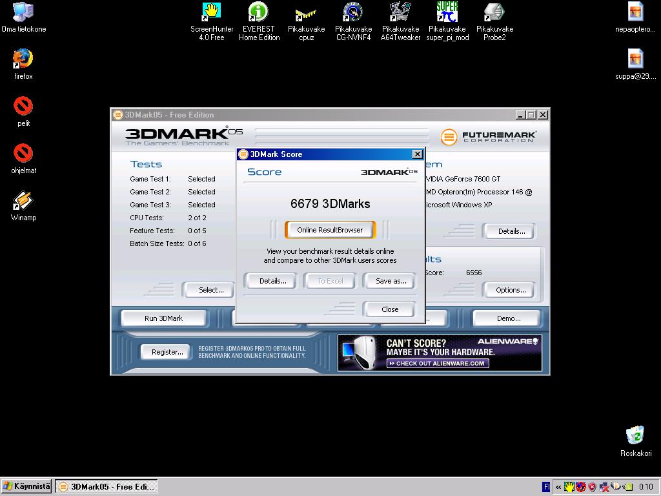This screenshot has height=496, width=661.
Task: Open the Winamp desktop shortcut
Action: pos(23,206)
